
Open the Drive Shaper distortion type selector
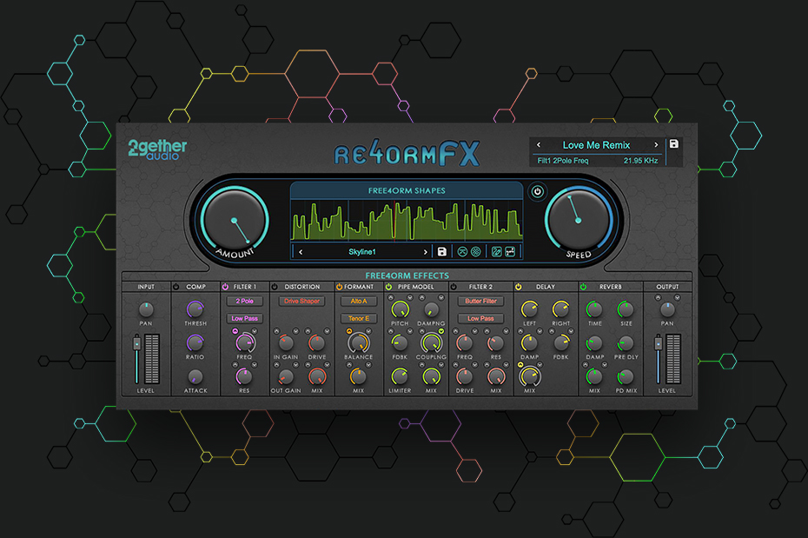pos(301,302)
